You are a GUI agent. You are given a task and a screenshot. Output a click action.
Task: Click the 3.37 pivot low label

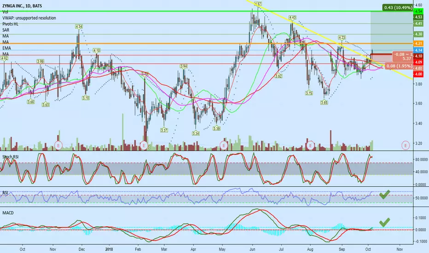click(x=164, y=130)
